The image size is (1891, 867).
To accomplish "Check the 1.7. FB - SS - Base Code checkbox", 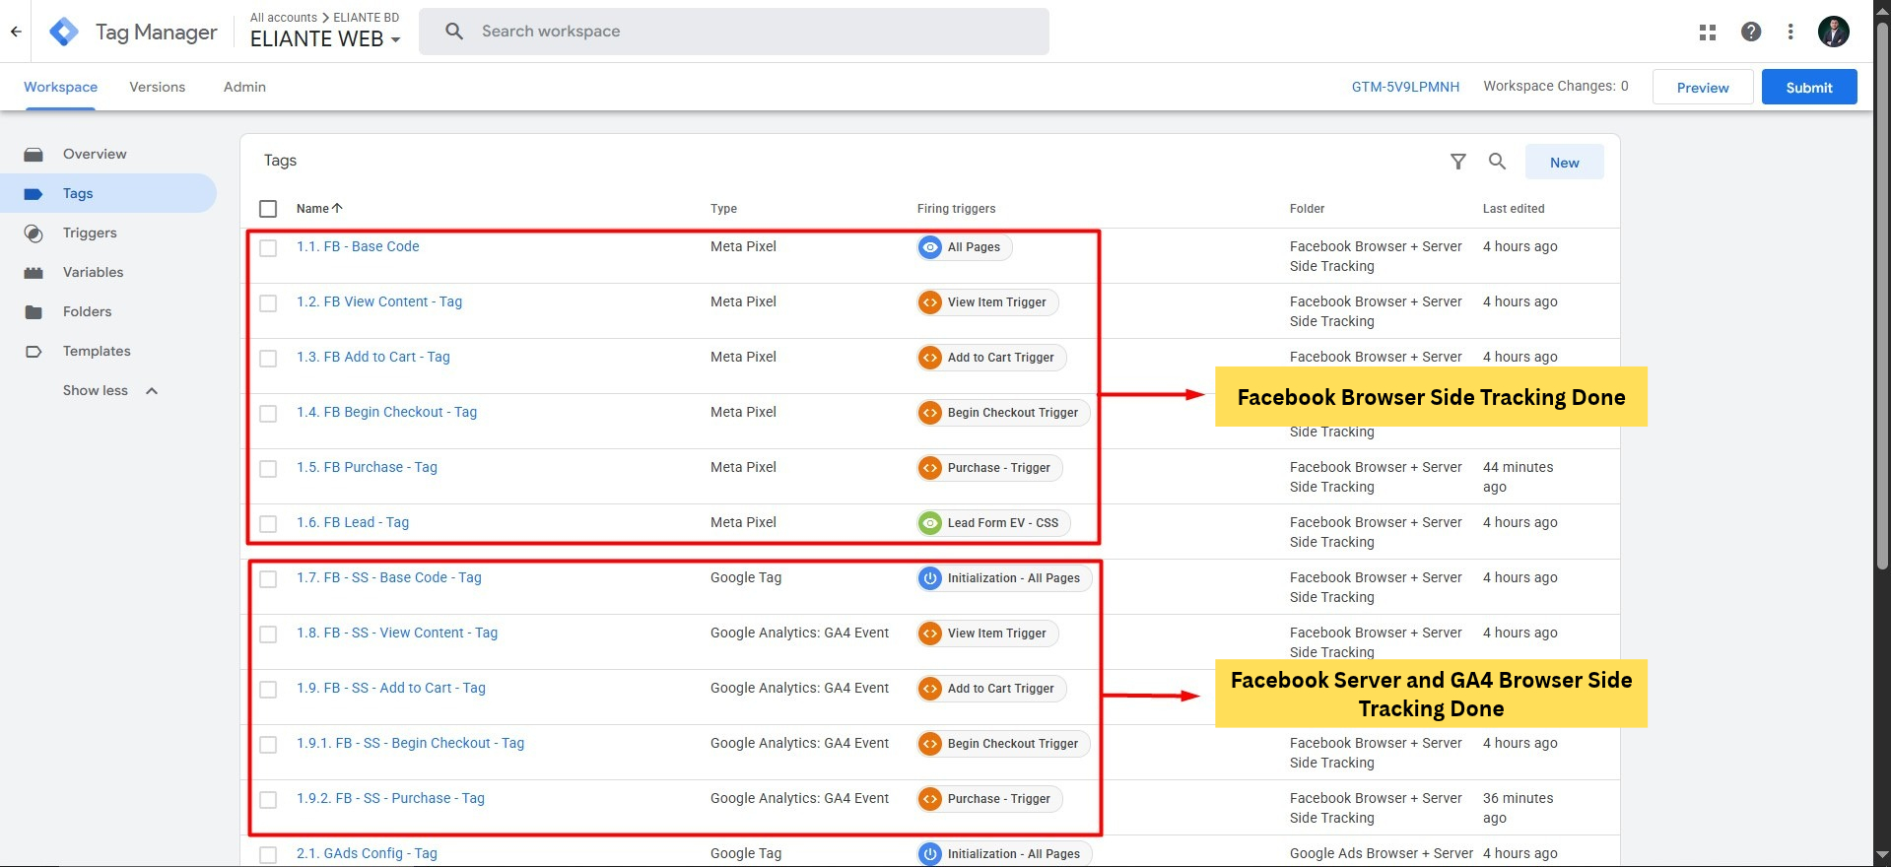I will pos(268,579).
